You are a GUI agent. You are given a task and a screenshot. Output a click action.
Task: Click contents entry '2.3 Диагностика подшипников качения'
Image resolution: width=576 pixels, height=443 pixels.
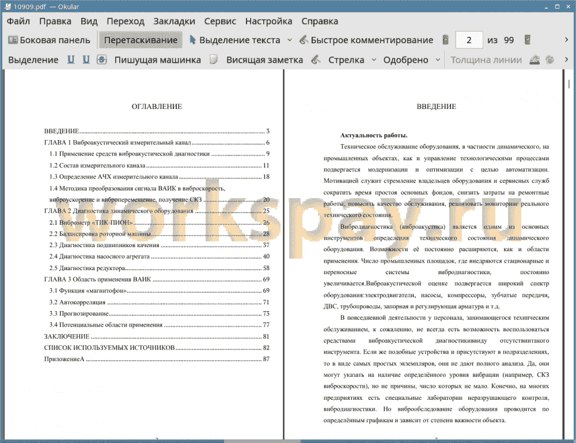160,245
